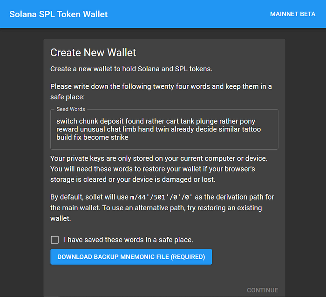Click the derivation path m/44'/501'/0'/0'
Image resolution: width=326 pixels, height=297 pixels.
click(161, 197)
